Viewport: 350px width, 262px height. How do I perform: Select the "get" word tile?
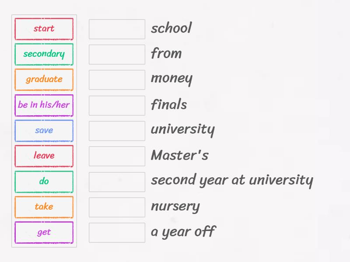(x=44, y=232)
